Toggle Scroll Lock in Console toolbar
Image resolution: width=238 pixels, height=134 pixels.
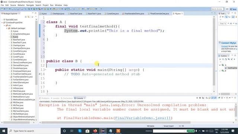click(210, 98)
